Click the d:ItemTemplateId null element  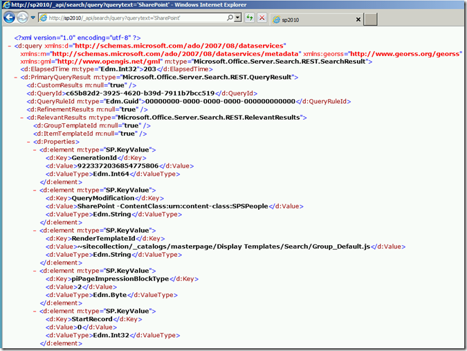[90, 134]
